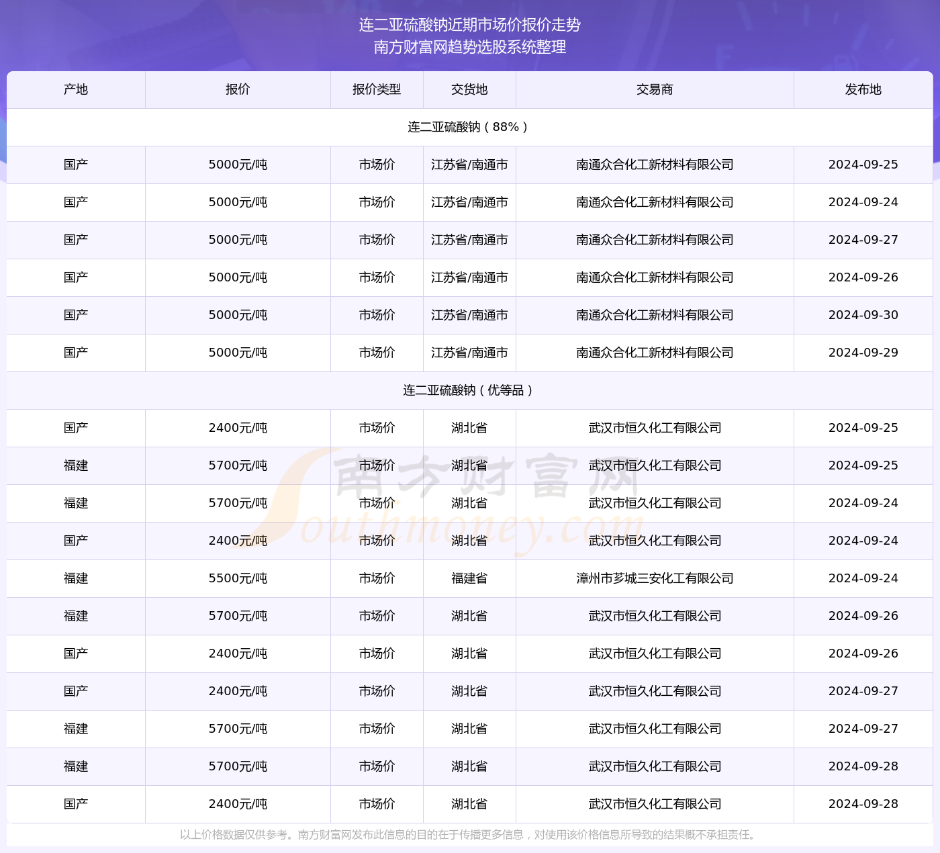Click the 交货地 column header
This screenshot has height=853, width=940.
(469, 89)
